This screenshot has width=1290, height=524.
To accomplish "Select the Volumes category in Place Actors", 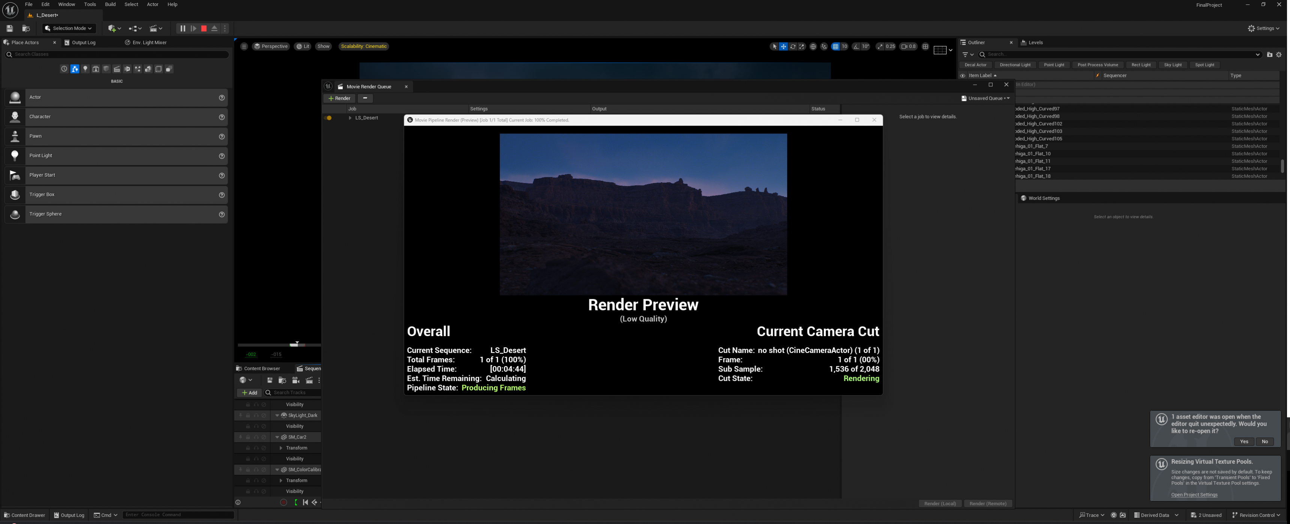I will coord(159,69).
